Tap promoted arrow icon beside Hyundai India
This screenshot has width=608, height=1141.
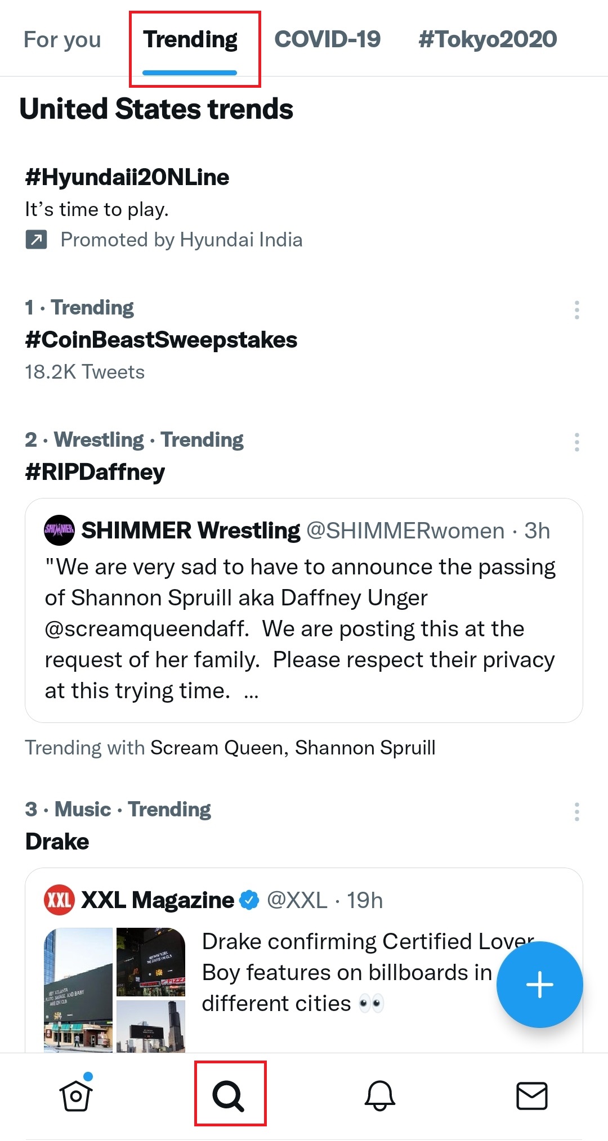pos(36,240)
